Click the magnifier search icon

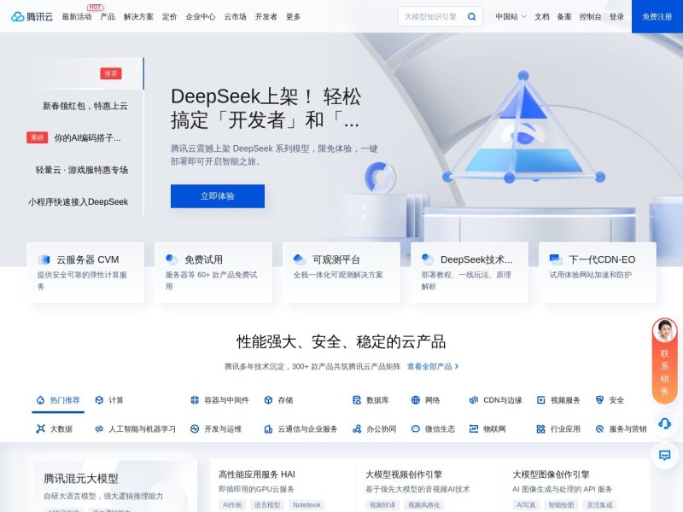pyautogui.click(x=471, y=16)
